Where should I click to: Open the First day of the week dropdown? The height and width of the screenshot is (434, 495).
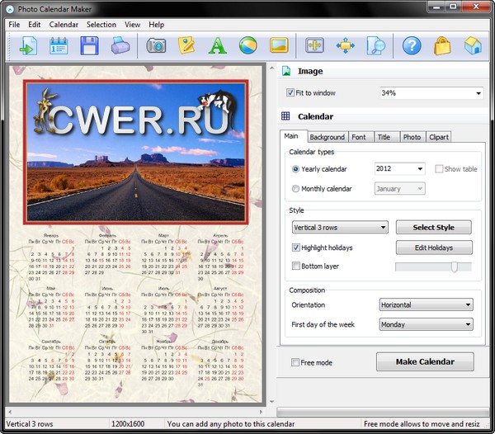pyautogui.click(x=426, y=324)
